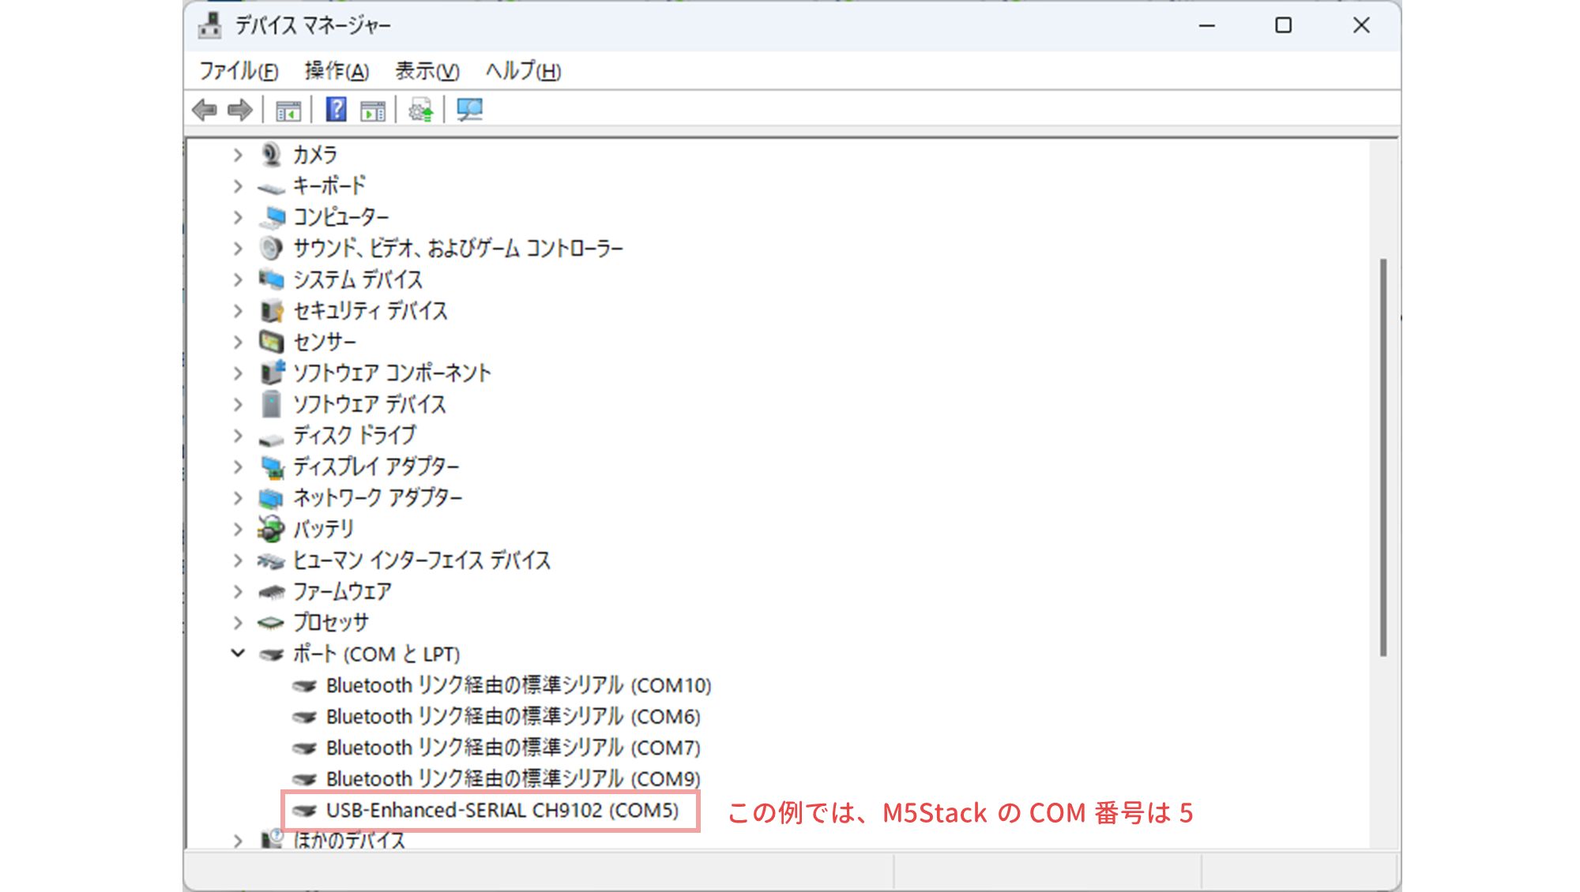Click the vertical scrollbar thumb
This screenshot has height=892, width=1580.
coord(1382,458)
